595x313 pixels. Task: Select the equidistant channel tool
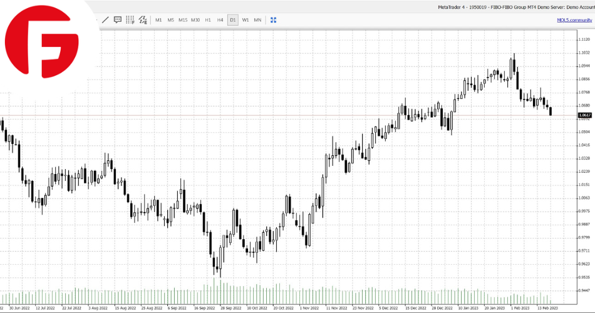pos(143,20)
